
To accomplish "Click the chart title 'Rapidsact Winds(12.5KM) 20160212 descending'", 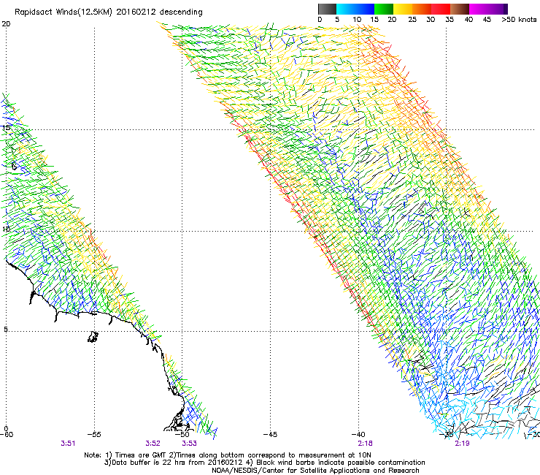I will pyautogui.click(x=109, y=12).
